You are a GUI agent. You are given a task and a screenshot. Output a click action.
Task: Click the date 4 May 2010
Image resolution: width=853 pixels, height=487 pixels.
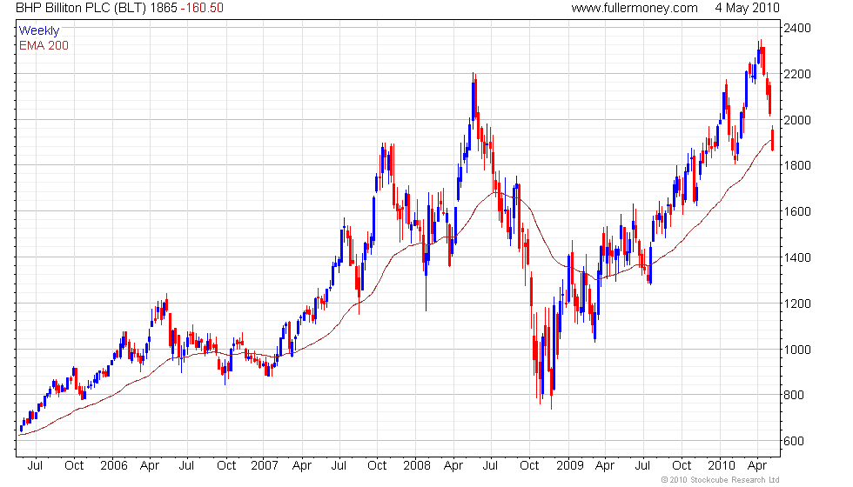coord(747,8)
